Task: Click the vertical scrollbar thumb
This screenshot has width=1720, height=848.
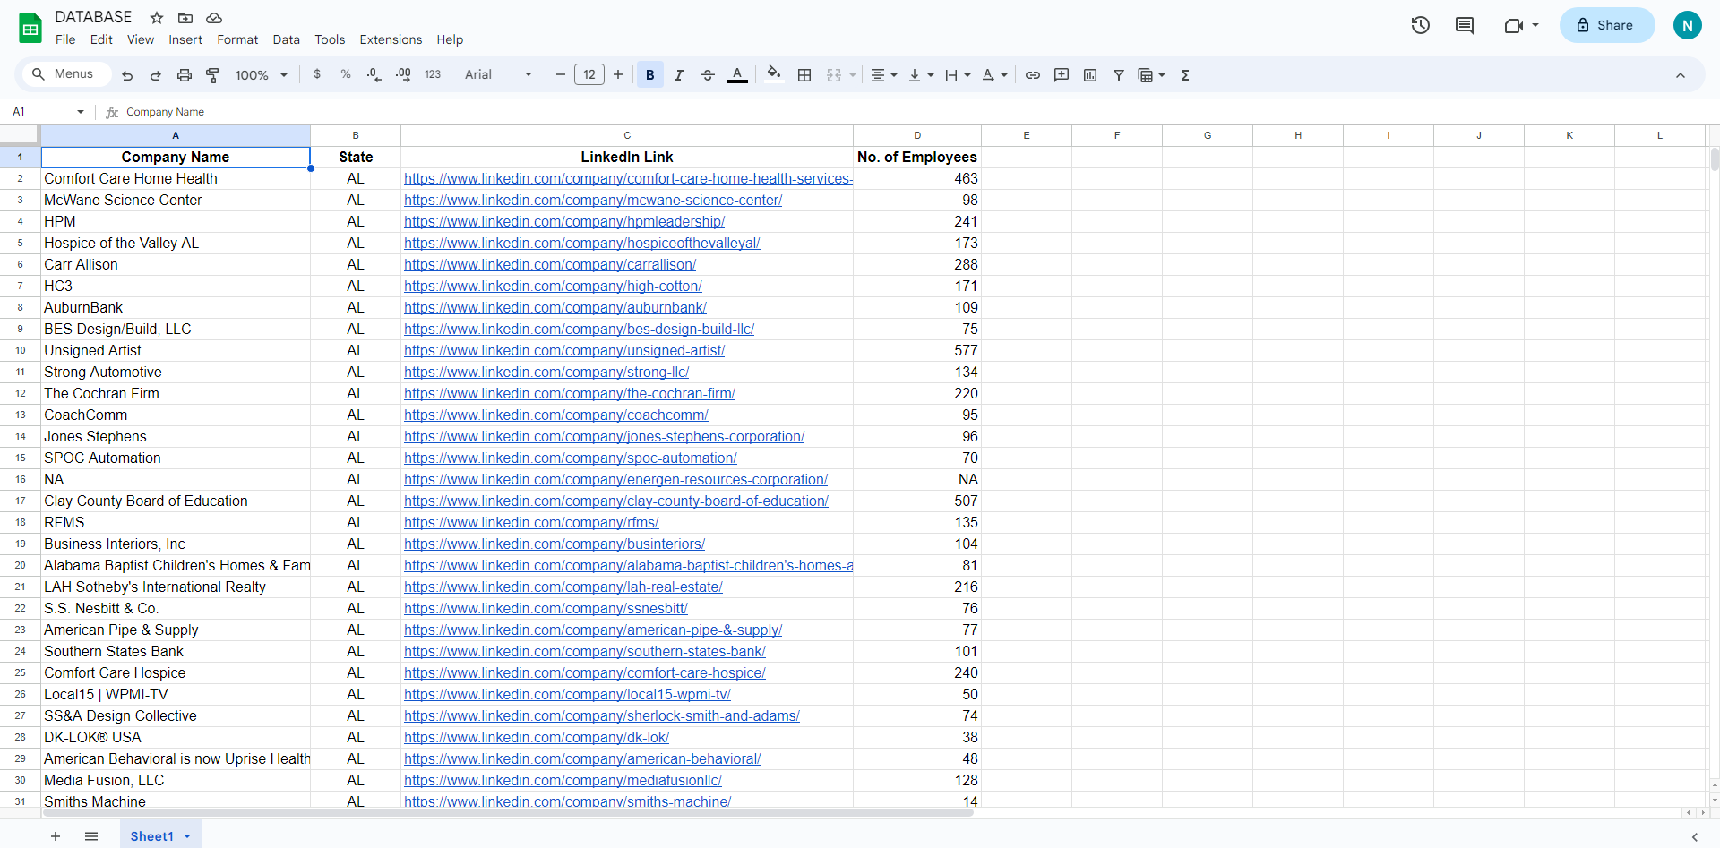Action: (1715, 159)
